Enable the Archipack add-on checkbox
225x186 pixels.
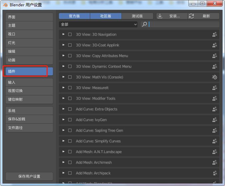[70, 173]
